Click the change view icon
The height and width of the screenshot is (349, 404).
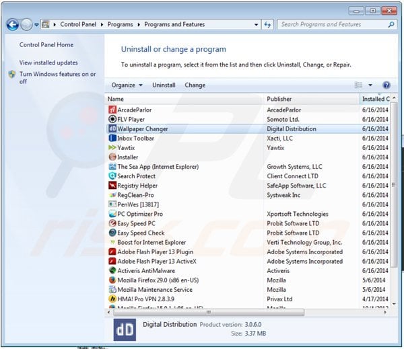pos(358,85)
